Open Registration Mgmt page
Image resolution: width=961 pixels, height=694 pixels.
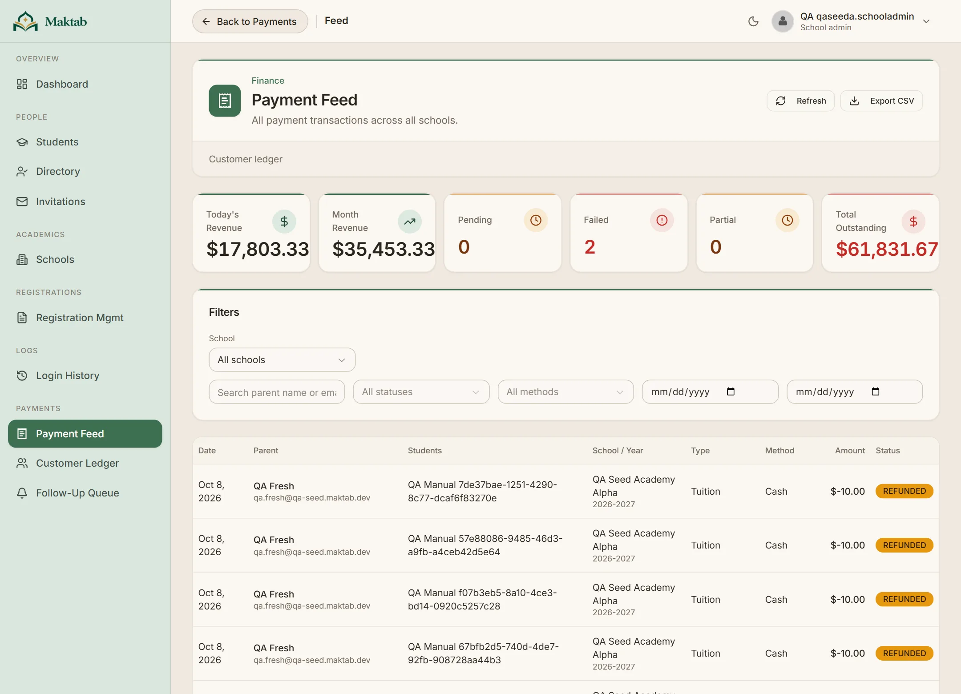tap(85, 318)
